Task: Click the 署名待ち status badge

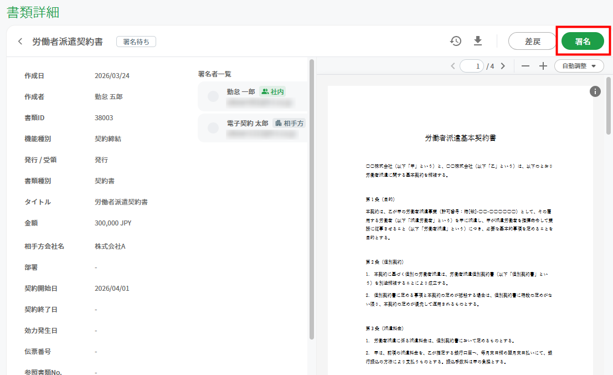Action: pos(136,42)
